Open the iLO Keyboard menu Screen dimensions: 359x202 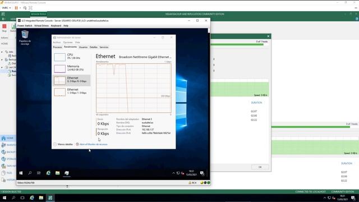(x=56, y=26)
